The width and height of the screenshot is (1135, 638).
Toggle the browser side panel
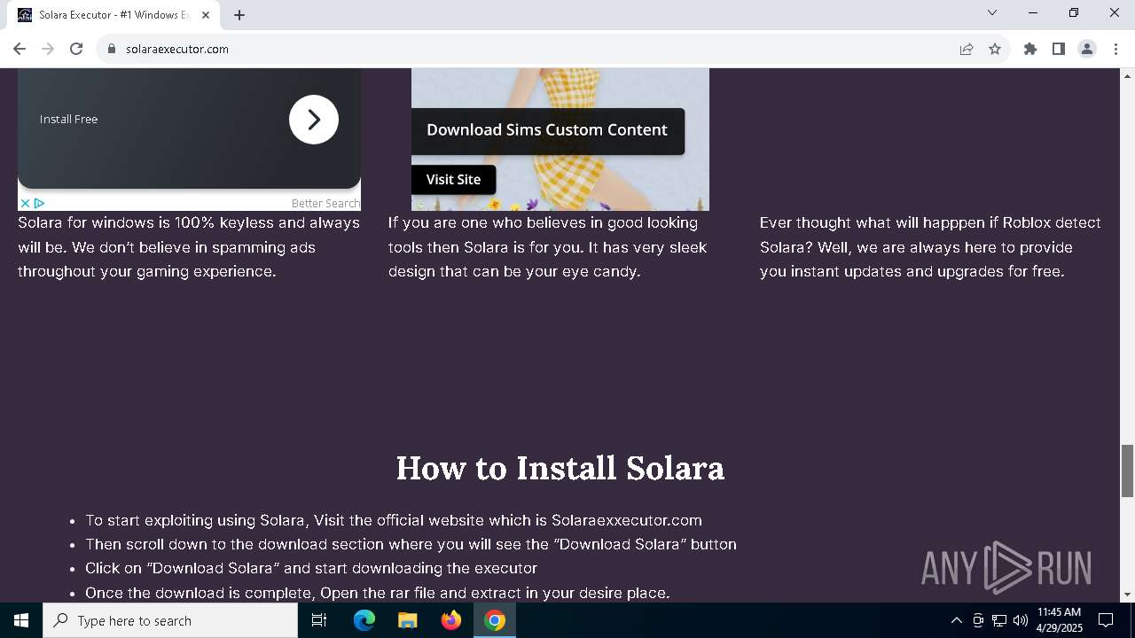click(1059, 49)
